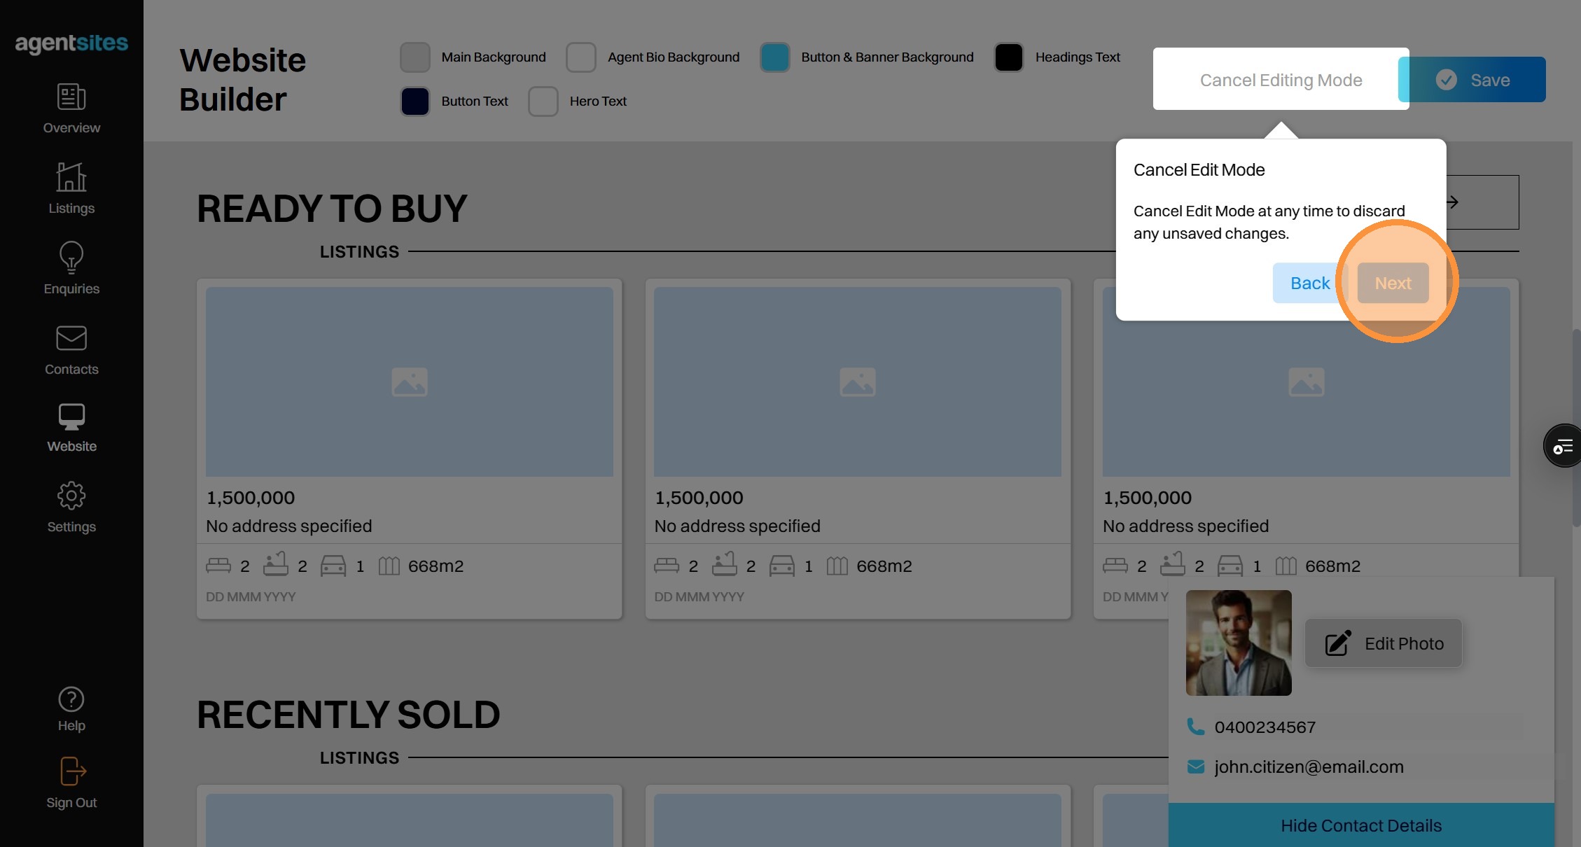Select the Website monitor icon

tap(71, 417)
